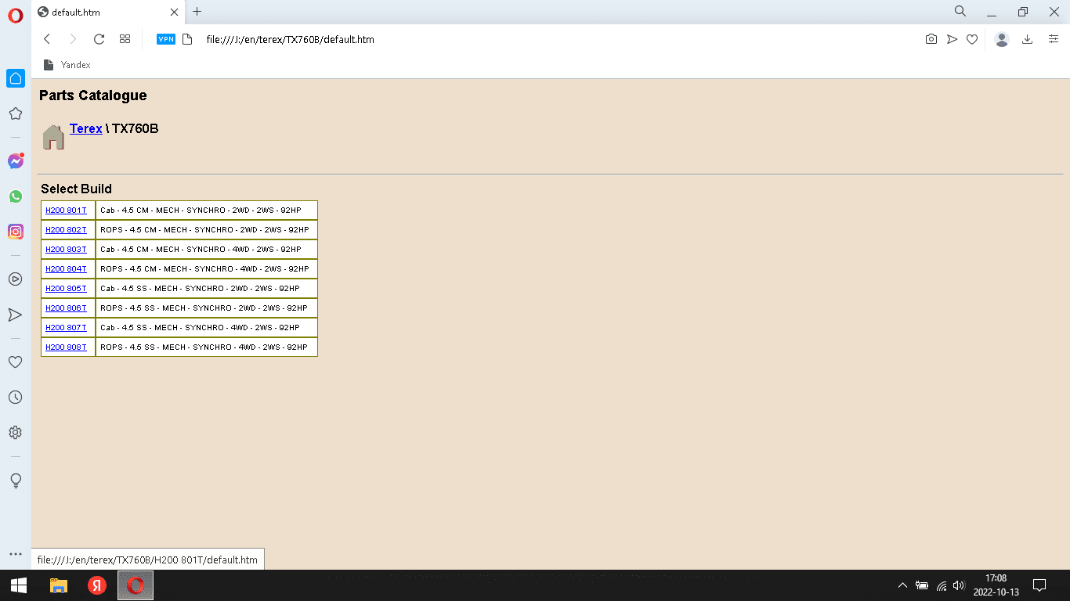1070x601 pixels.
Task: Open the H200 808T build link
Action: click(x=66, y=347)
